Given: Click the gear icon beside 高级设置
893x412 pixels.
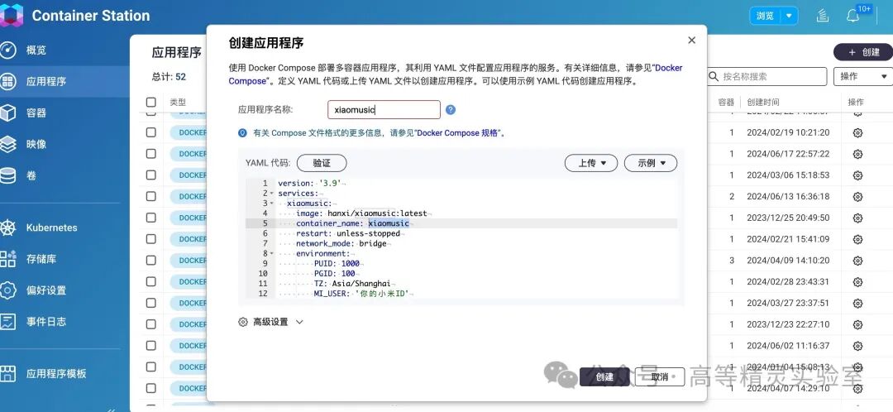Looking at the screenshot, I should (x=243, y=322).
